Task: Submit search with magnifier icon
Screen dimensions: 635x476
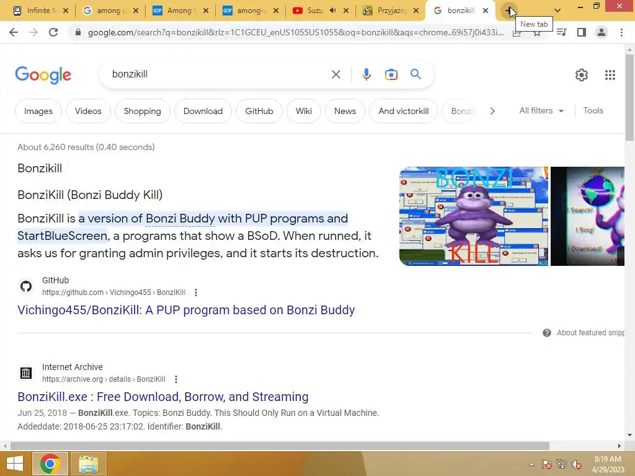Action: pyautogui.click(x=415, y=74)
